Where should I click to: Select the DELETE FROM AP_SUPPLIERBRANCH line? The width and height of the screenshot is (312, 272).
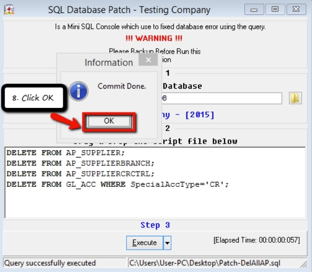click(80, 163)
